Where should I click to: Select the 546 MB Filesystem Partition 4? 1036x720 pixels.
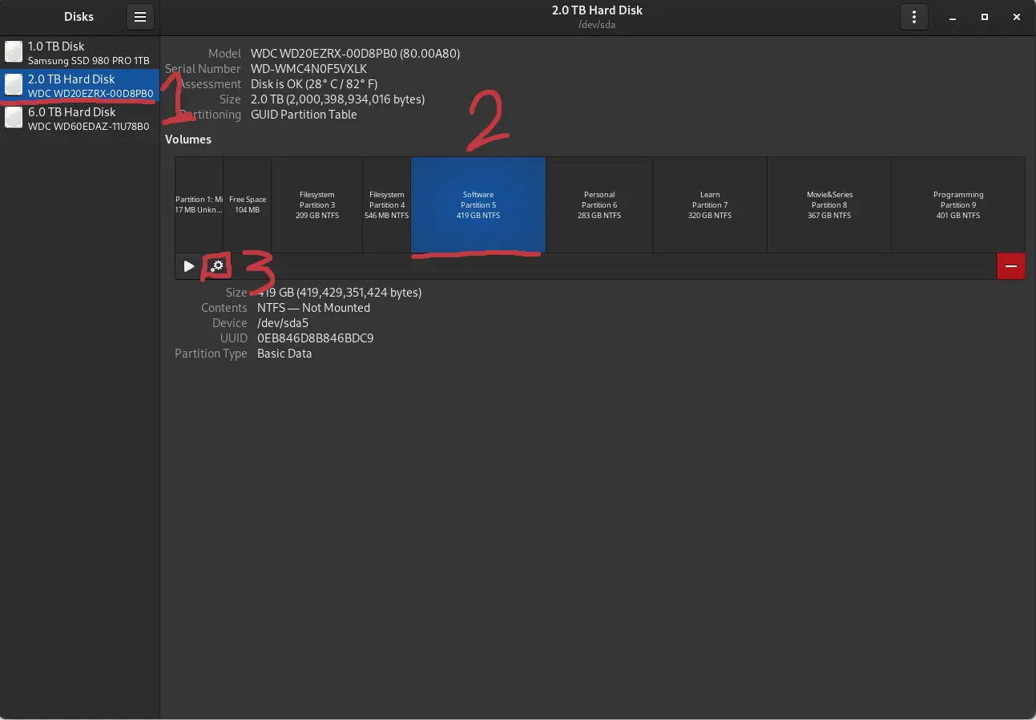click(x=386, y=204)
